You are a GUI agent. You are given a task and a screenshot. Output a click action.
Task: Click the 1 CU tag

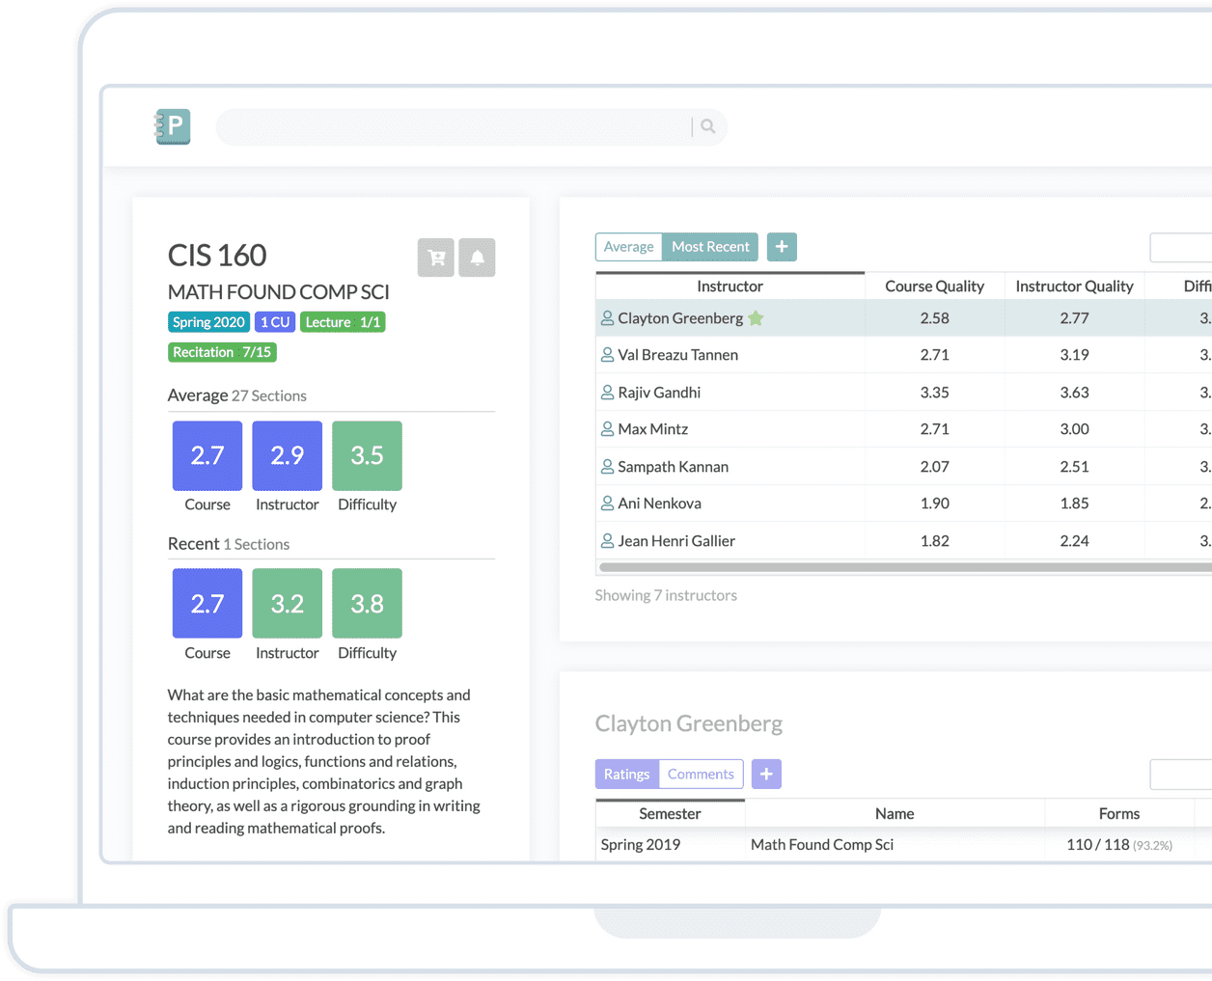coord(275,322)
